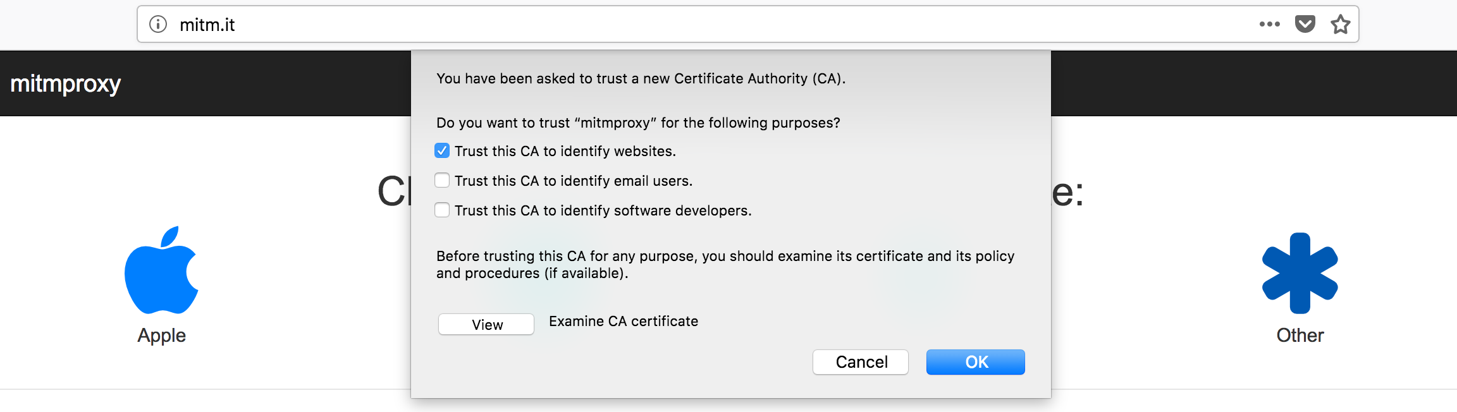The width and height of the screenshot is (1457, 412).
Task: Click the blue Apple logo icon
Action: coord(161,270)
